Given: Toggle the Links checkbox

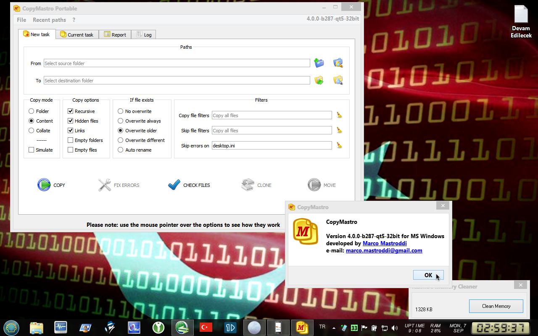Looking at the screenshot, I should coord(76,131).
